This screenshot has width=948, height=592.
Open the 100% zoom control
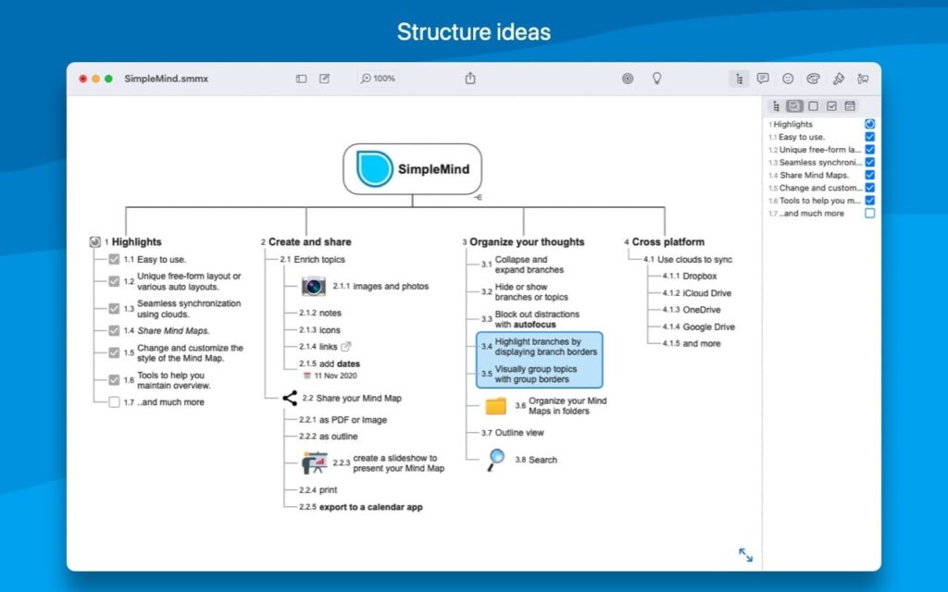click(x=378, y=79)
